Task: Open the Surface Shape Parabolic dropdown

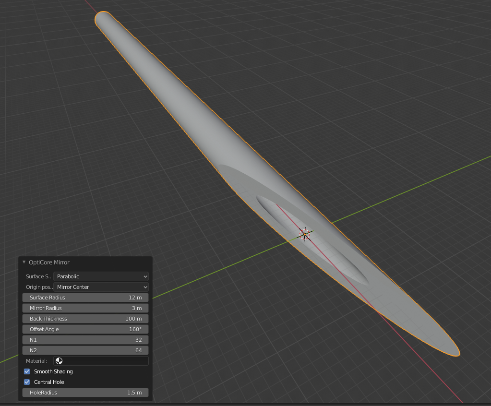Action: click(101, 276)
